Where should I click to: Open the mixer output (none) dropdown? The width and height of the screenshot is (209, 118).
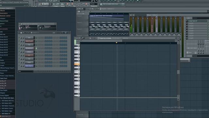pos(201,56)
